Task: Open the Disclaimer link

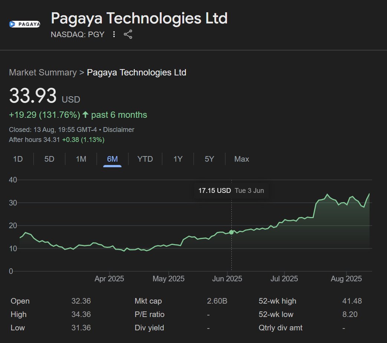Action: tap(120, 130)
